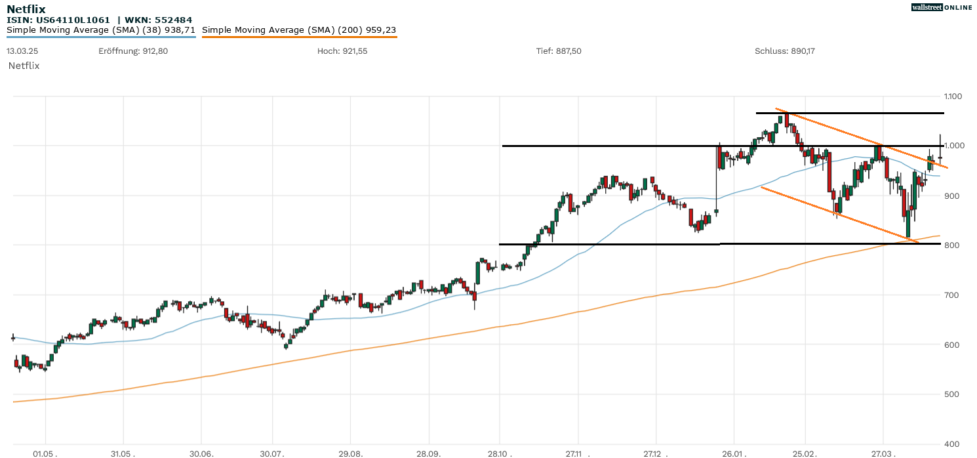
Task: Toggle the SMA (38) legend entry
Action: [x=101, y=30]
